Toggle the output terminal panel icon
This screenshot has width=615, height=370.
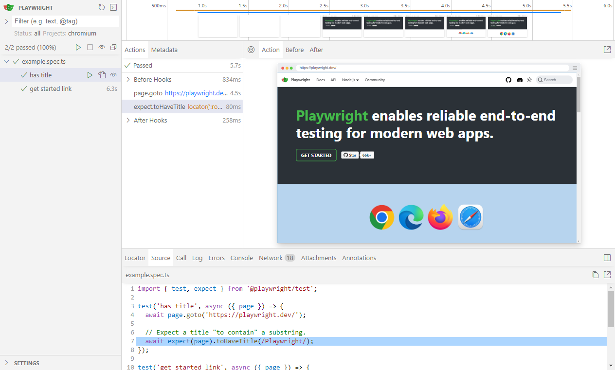(113, 7)
